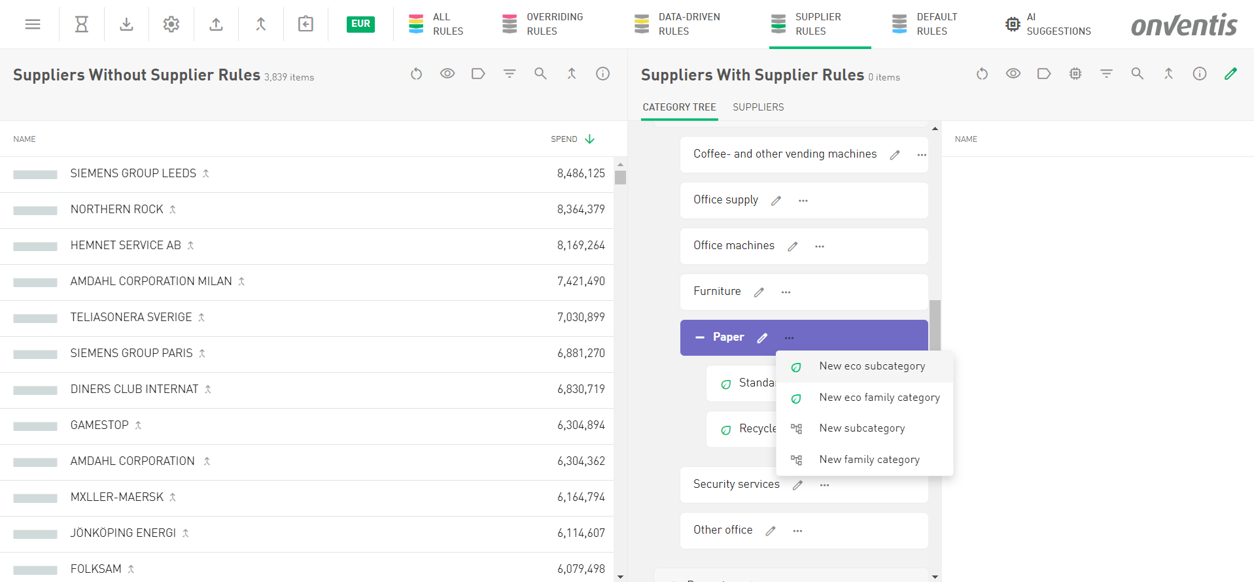This screenshot has height=582, width=1254.
Task: Open more options for Furniture category
Action: click(786, 292)
